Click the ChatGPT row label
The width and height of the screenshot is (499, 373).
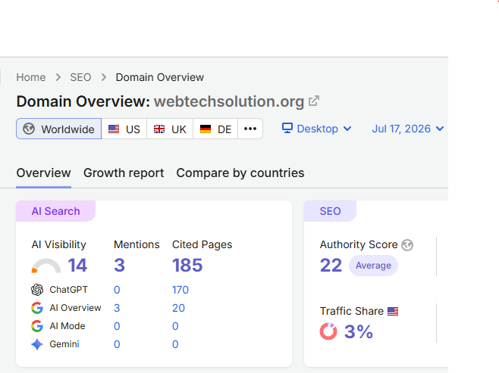coord(68,290)
